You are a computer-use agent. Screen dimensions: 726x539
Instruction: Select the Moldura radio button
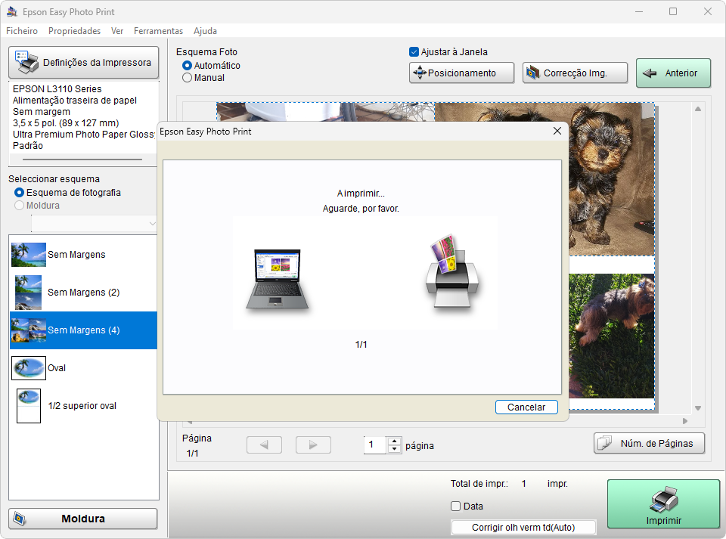click(19, 206)
